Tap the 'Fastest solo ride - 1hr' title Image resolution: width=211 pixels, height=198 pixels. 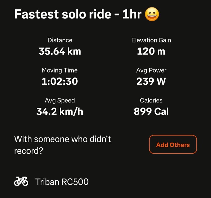tap(78, 15)
